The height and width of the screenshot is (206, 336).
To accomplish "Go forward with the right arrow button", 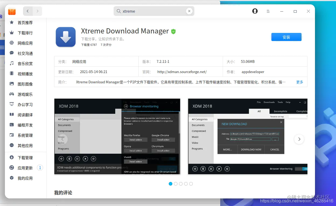I will pos(37,11).
